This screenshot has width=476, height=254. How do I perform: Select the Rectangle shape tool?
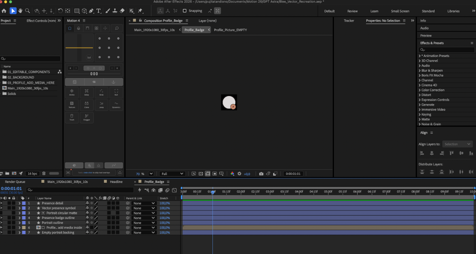(x=77, y=11)
